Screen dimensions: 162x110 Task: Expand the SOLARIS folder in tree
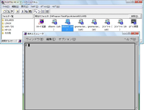coord(9,20)
